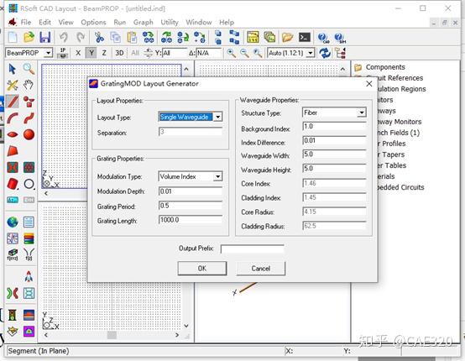
Task: Click the hand pan tool
Action: click(29, 85)
